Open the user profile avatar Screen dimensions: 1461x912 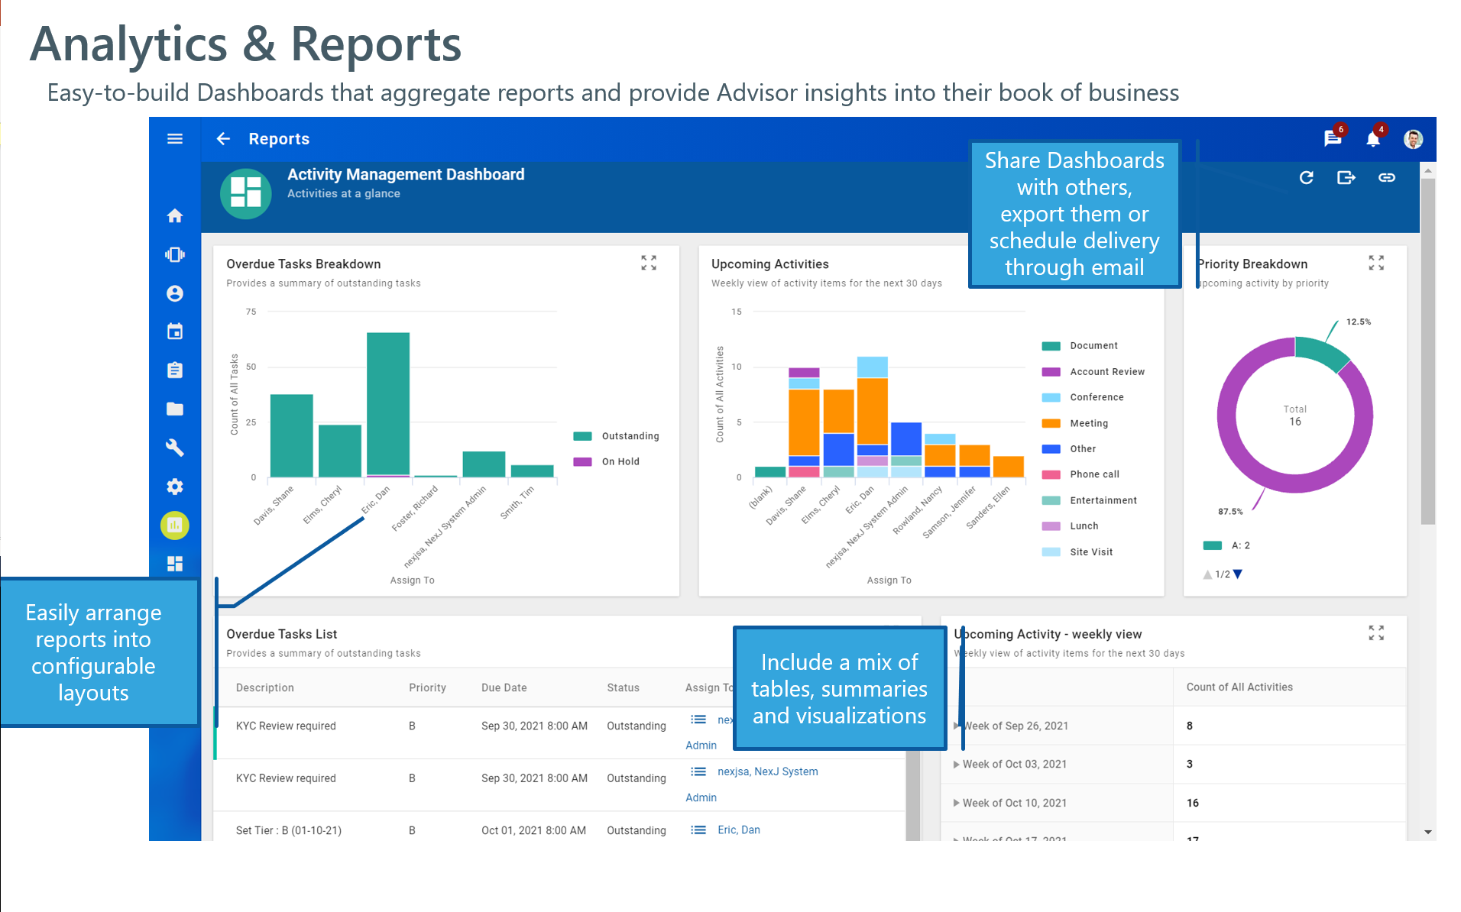click(x=1413, y=138)
